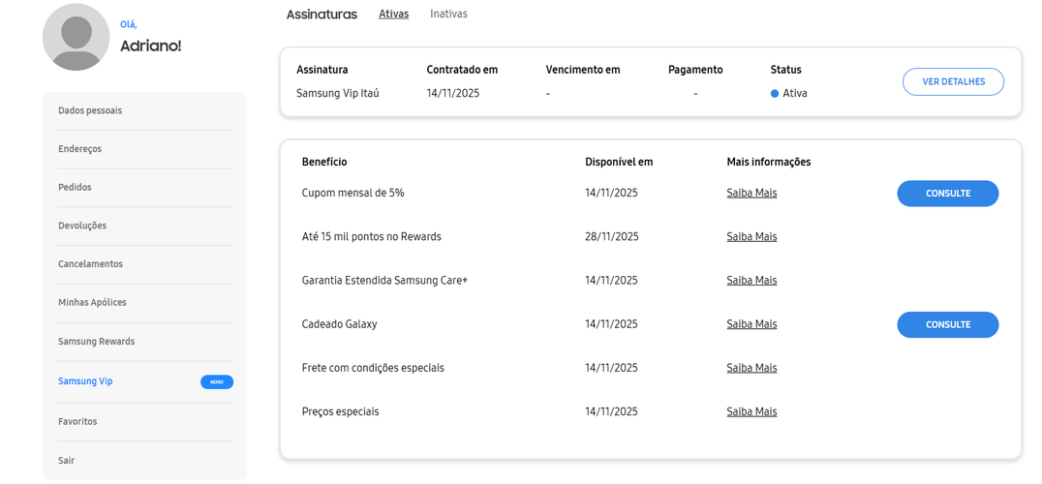Click the Ativa status text

click(795, 94)
